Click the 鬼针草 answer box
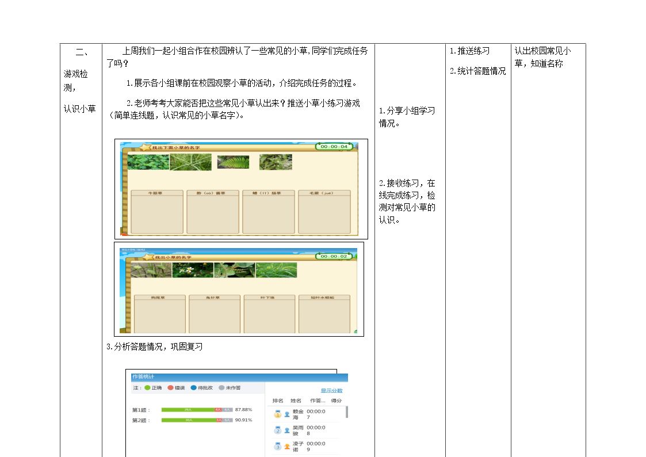 214,314
